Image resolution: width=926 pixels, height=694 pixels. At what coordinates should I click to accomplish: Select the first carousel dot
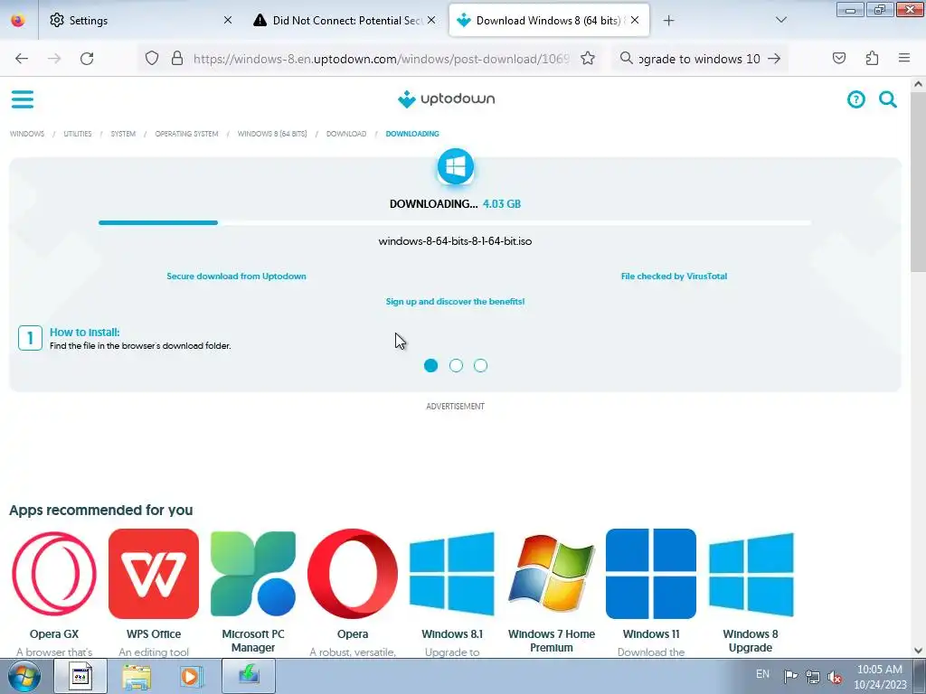(x=431, y=366)
